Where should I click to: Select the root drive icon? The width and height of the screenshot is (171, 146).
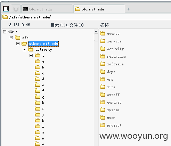point(11,32)
